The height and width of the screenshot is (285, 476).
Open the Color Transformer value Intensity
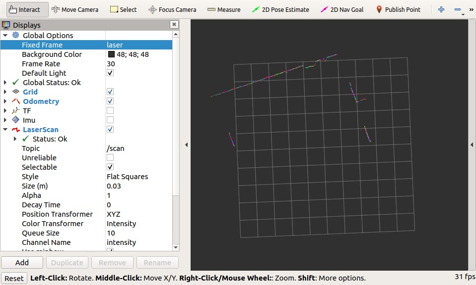139,223
